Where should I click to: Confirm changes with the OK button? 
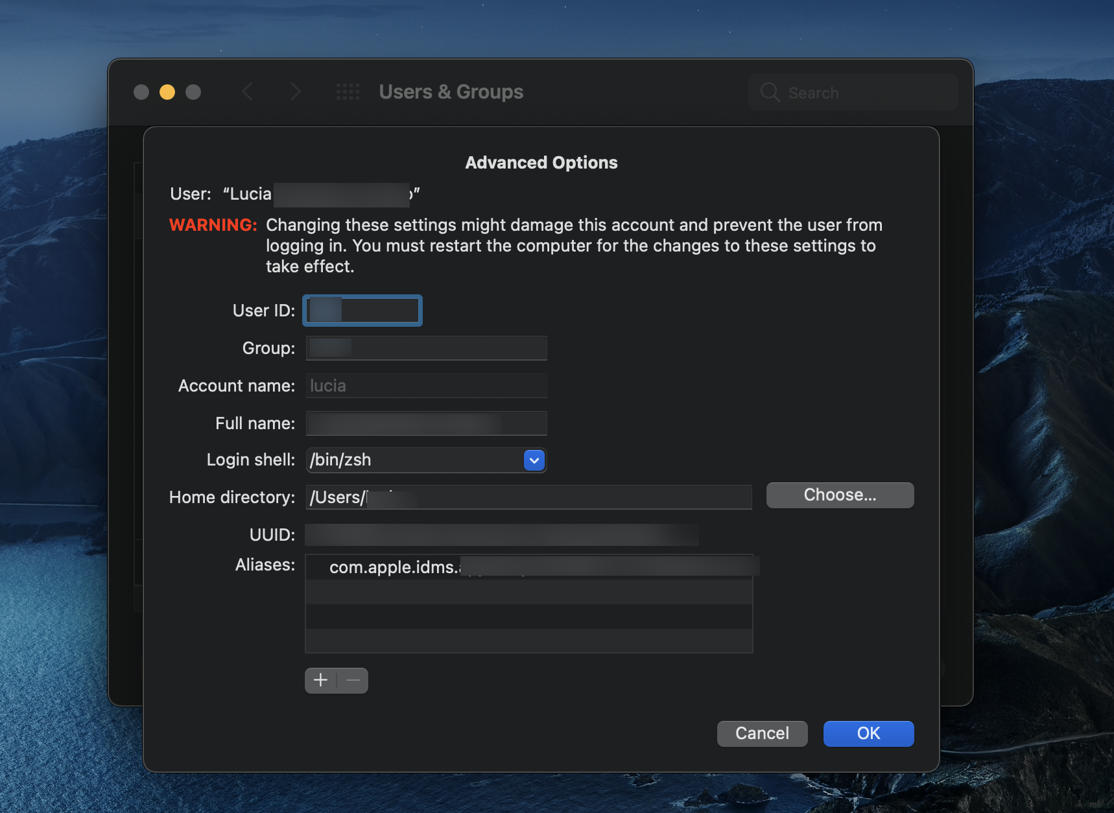[868, 733]
